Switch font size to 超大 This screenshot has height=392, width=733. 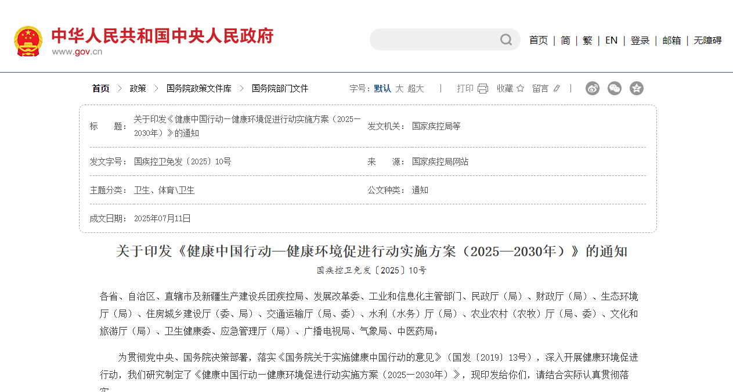click(416, 88)
